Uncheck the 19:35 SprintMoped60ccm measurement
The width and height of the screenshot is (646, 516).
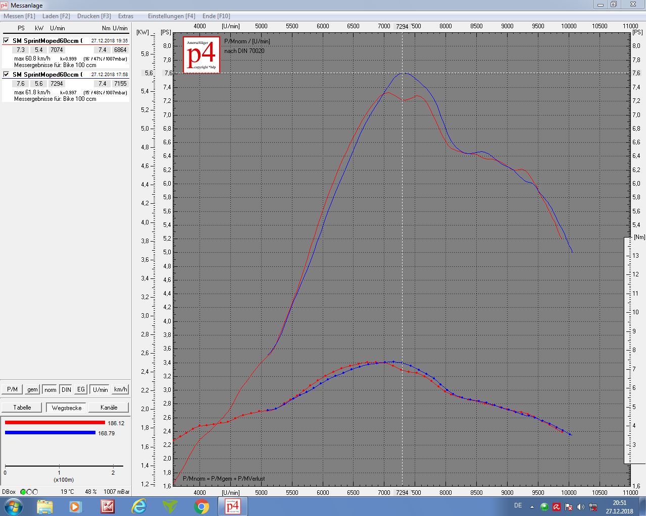[x=6, y=40]
